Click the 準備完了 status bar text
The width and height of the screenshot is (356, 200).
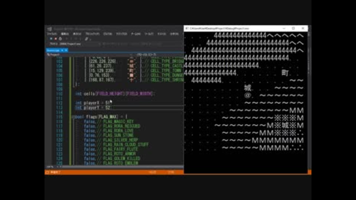pyautogui.click(x=55, y=173)
